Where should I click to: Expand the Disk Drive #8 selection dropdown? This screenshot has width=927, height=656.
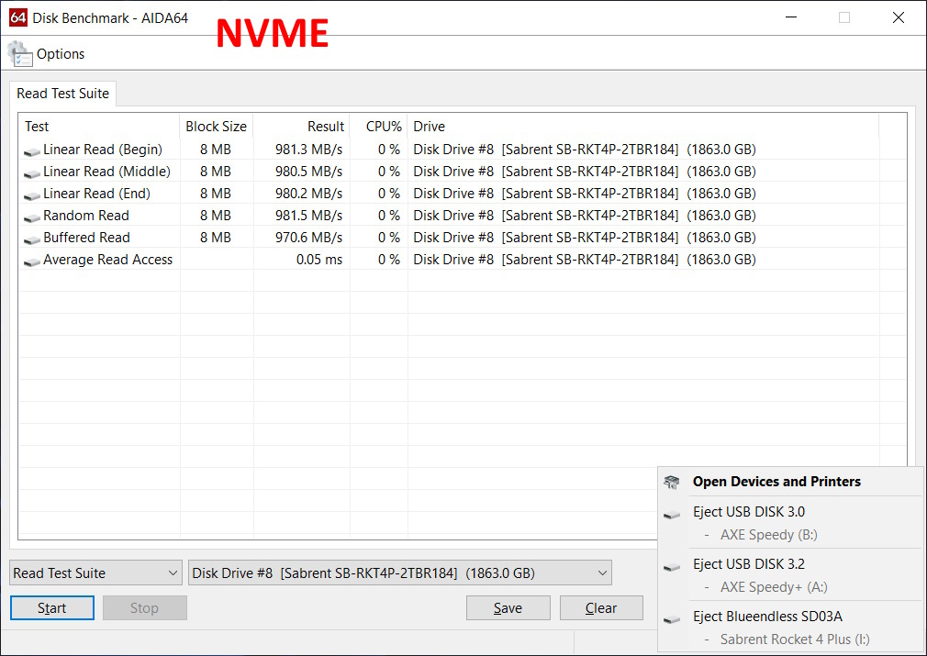399,573
